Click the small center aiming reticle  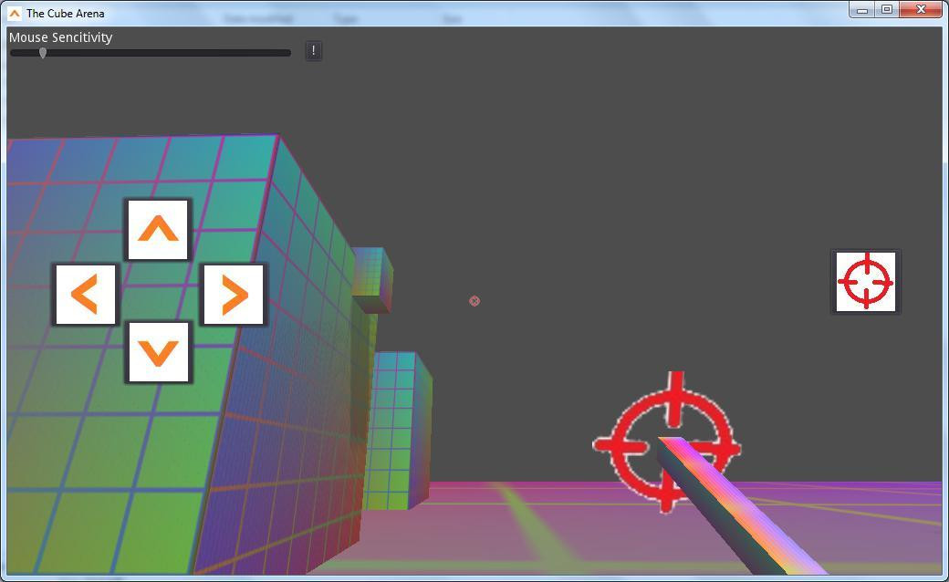pos(474,301)
